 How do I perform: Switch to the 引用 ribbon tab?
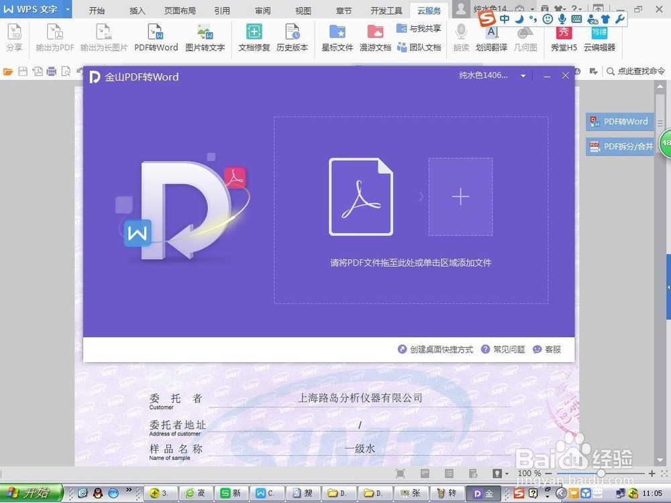click(x=222, y=10)
